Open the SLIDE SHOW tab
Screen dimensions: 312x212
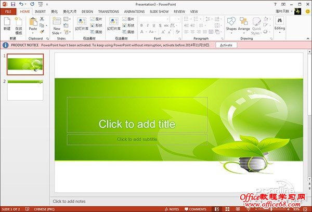pyautogui.click(x=159, y=11)
